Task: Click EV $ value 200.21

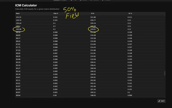Action: tap(93, 92)
